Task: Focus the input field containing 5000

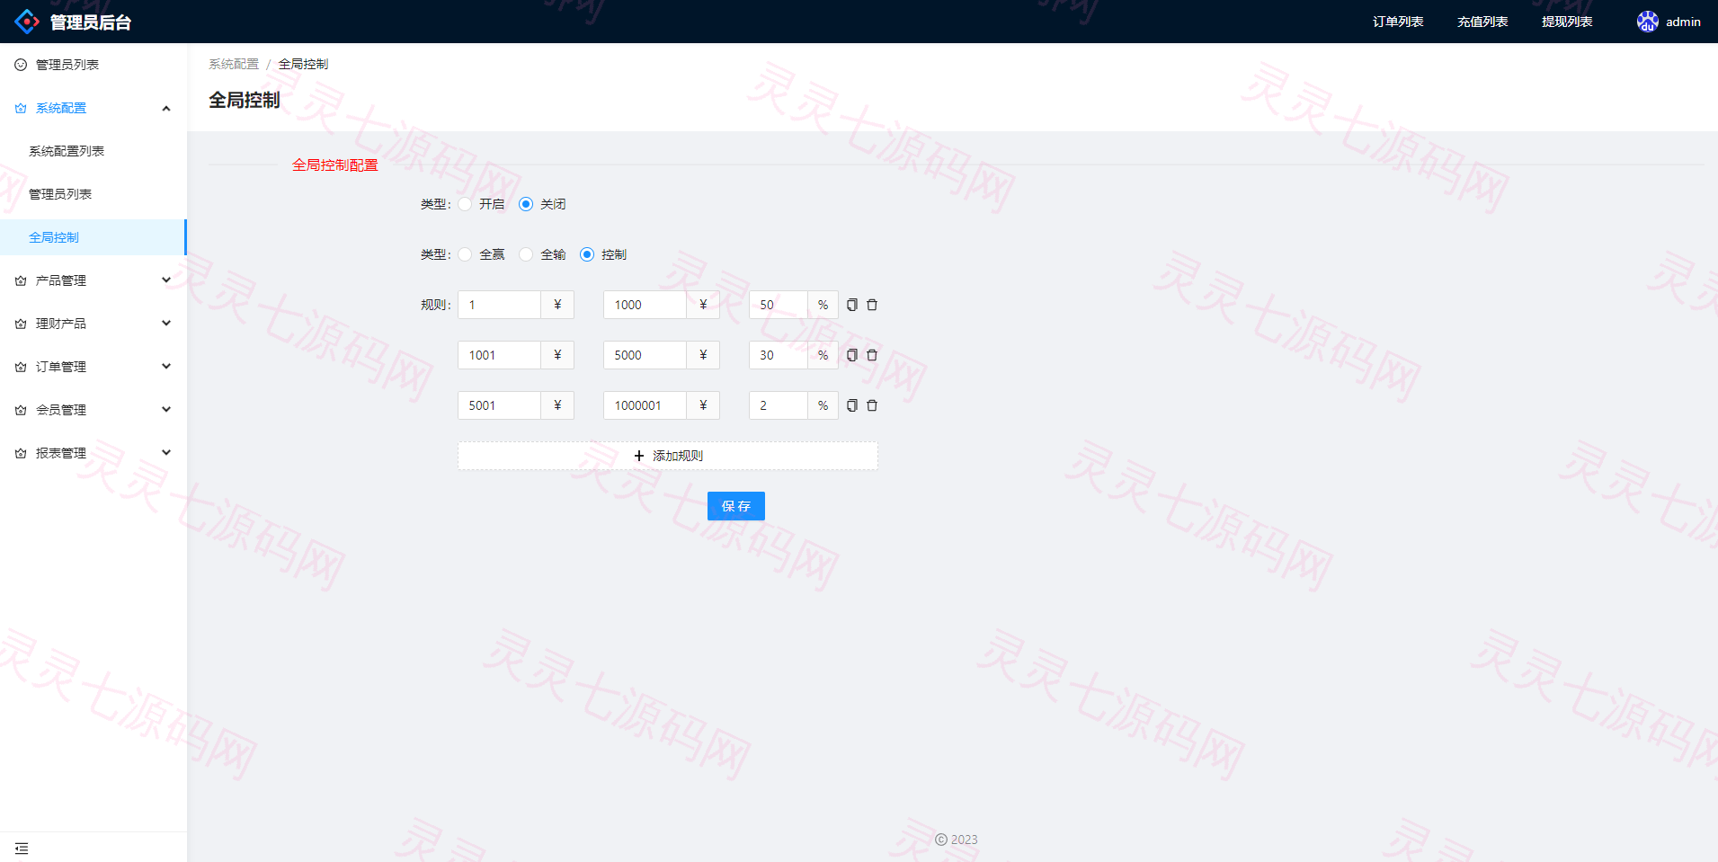Action: pos(645,355)
